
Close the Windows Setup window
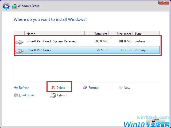point(164,2)
